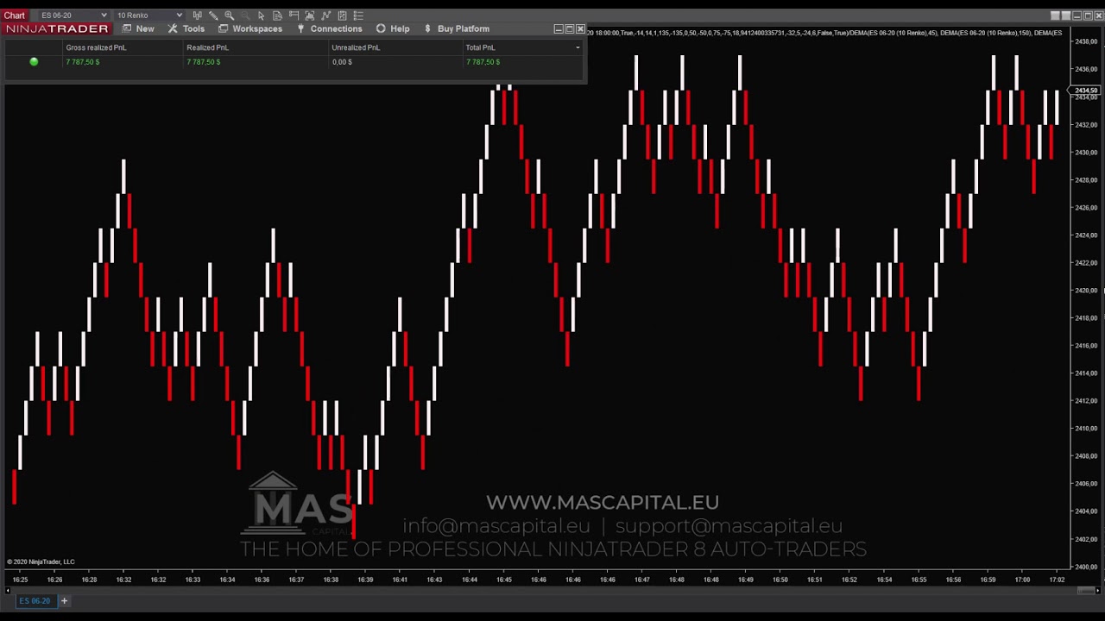Open the Chart Trader icon
This screenshot has height=621, width=1105.
pyautogui.click(x=294, y=16)
